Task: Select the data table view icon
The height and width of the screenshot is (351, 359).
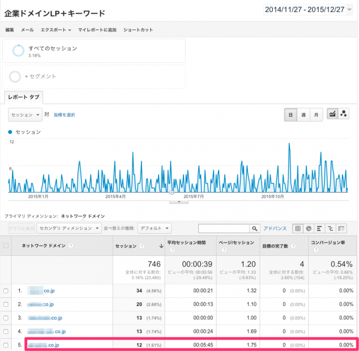Action: coord(297,228)
